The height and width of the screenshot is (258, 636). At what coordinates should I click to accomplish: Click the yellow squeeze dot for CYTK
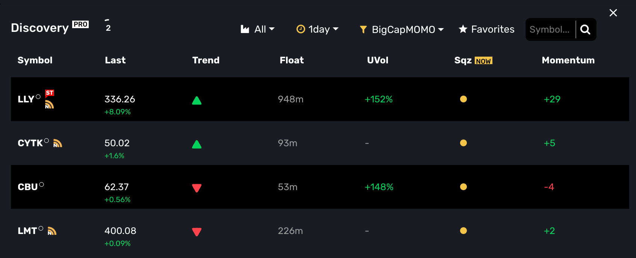463,143
